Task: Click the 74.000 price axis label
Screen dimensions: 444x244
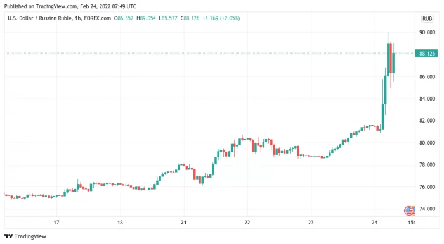Action: click(x=427, y=209)
